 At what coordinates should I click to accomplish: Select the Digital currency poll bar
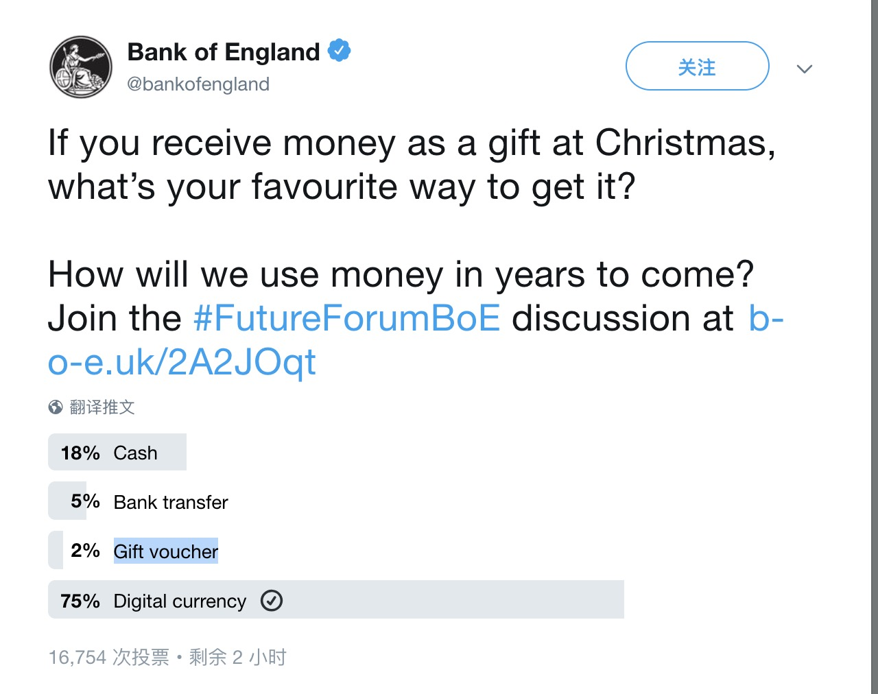(x=336, y=599)
